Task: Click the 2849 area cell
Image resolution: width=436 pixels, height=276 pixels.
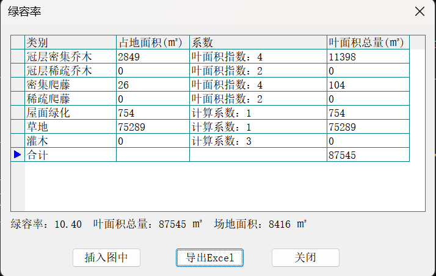Action: coord(153,57)
